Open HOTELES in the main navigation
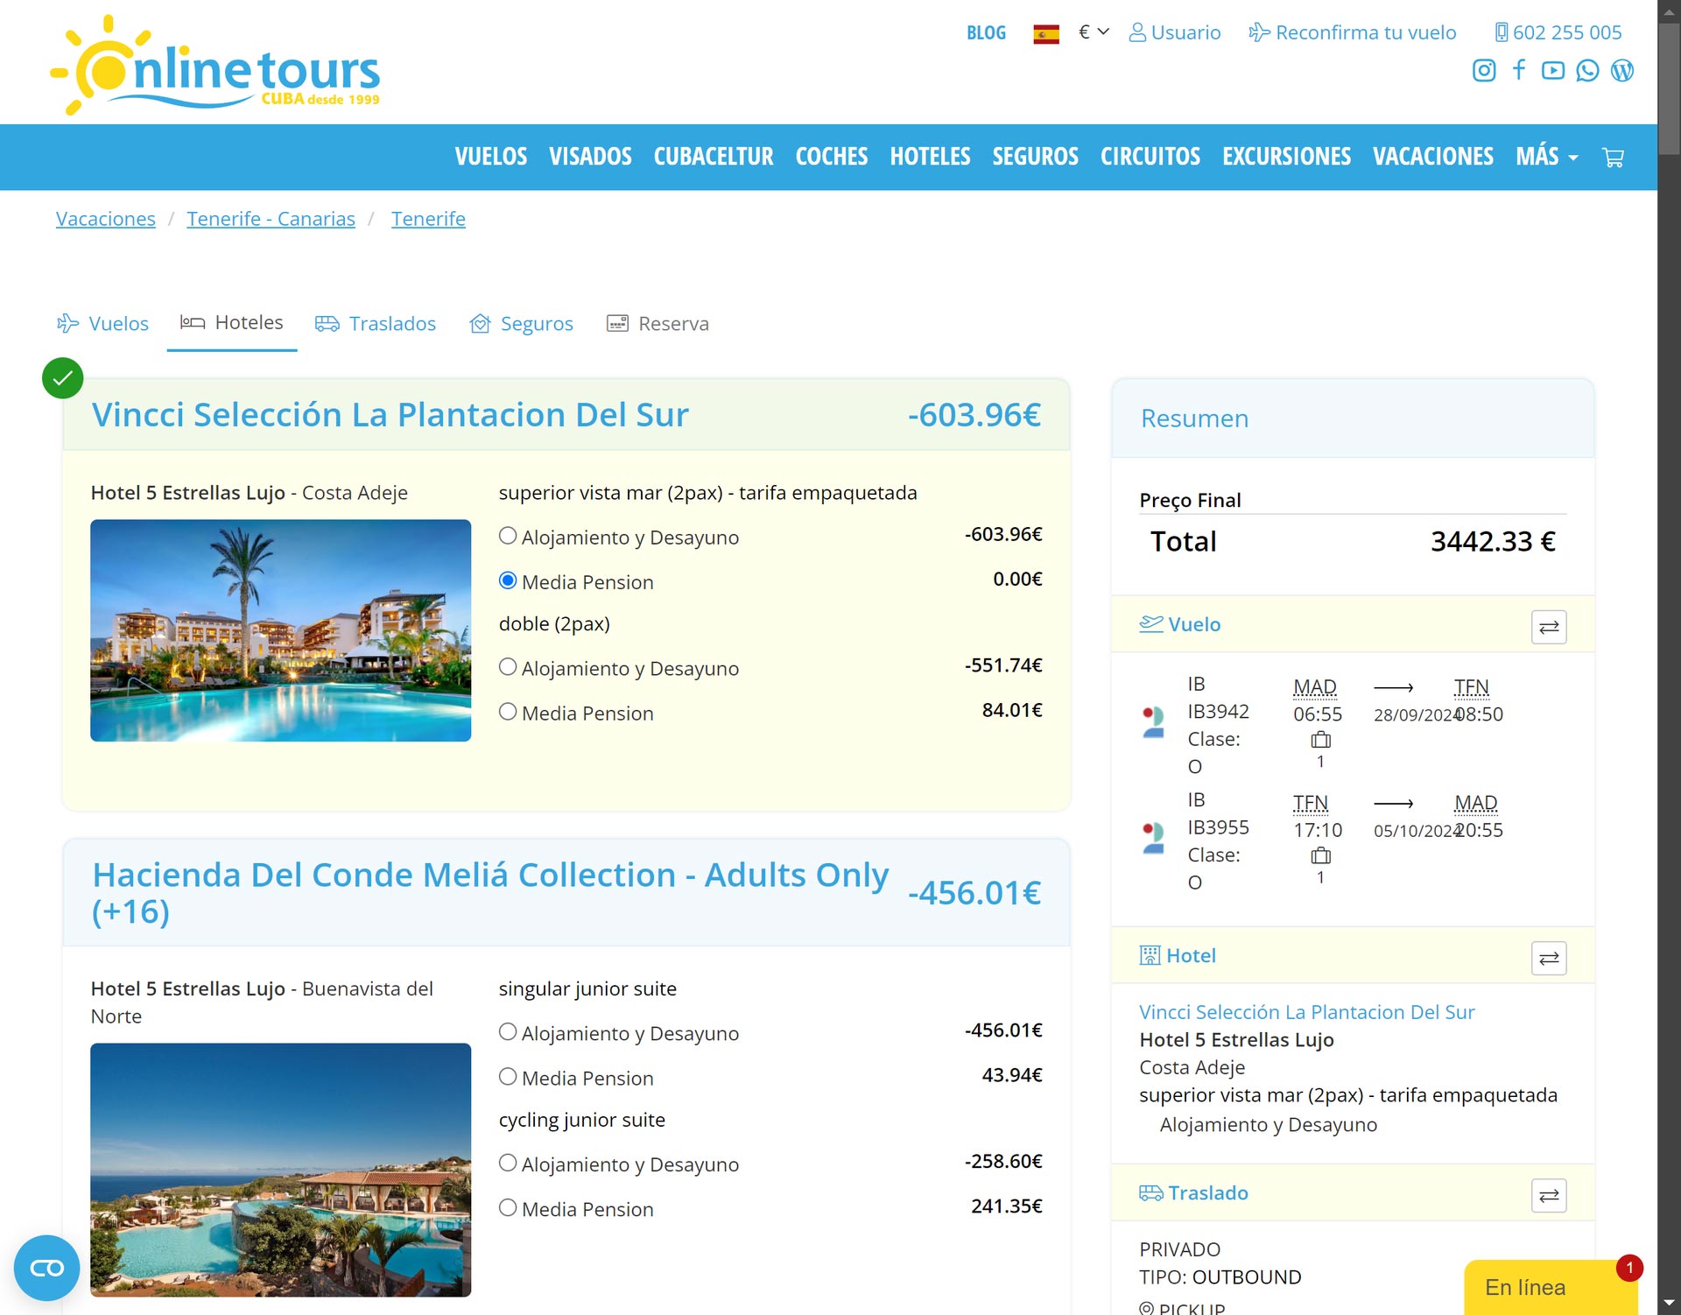This screenshot has width=1681, height=1315. [930, 157]
